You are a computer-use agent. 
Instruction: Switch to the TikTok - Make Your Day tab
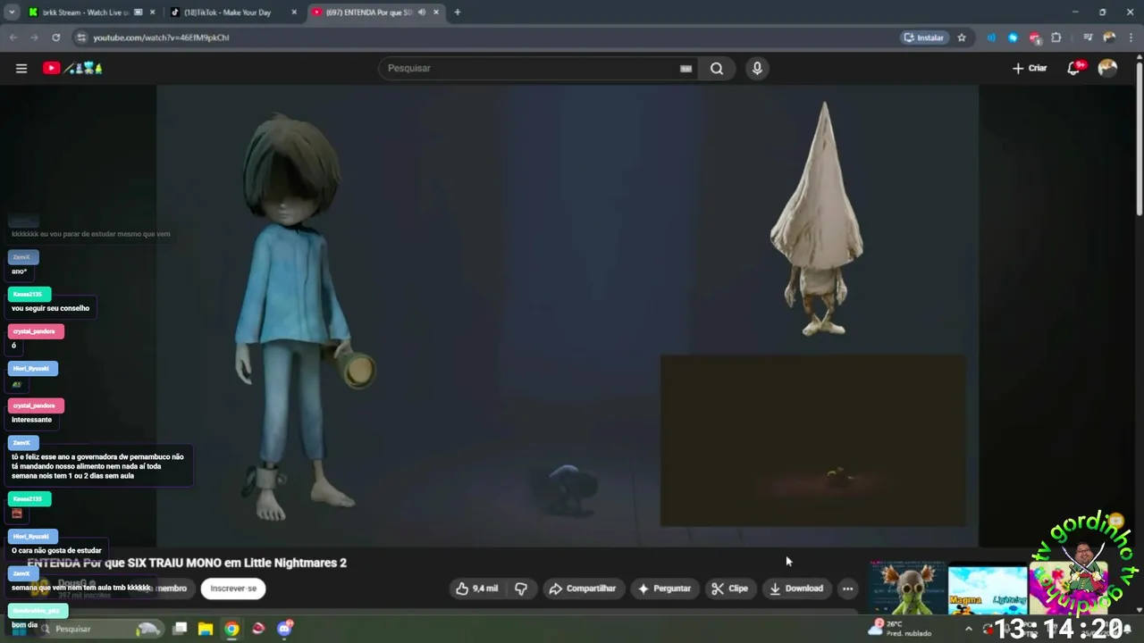click(x=234, y=13)
